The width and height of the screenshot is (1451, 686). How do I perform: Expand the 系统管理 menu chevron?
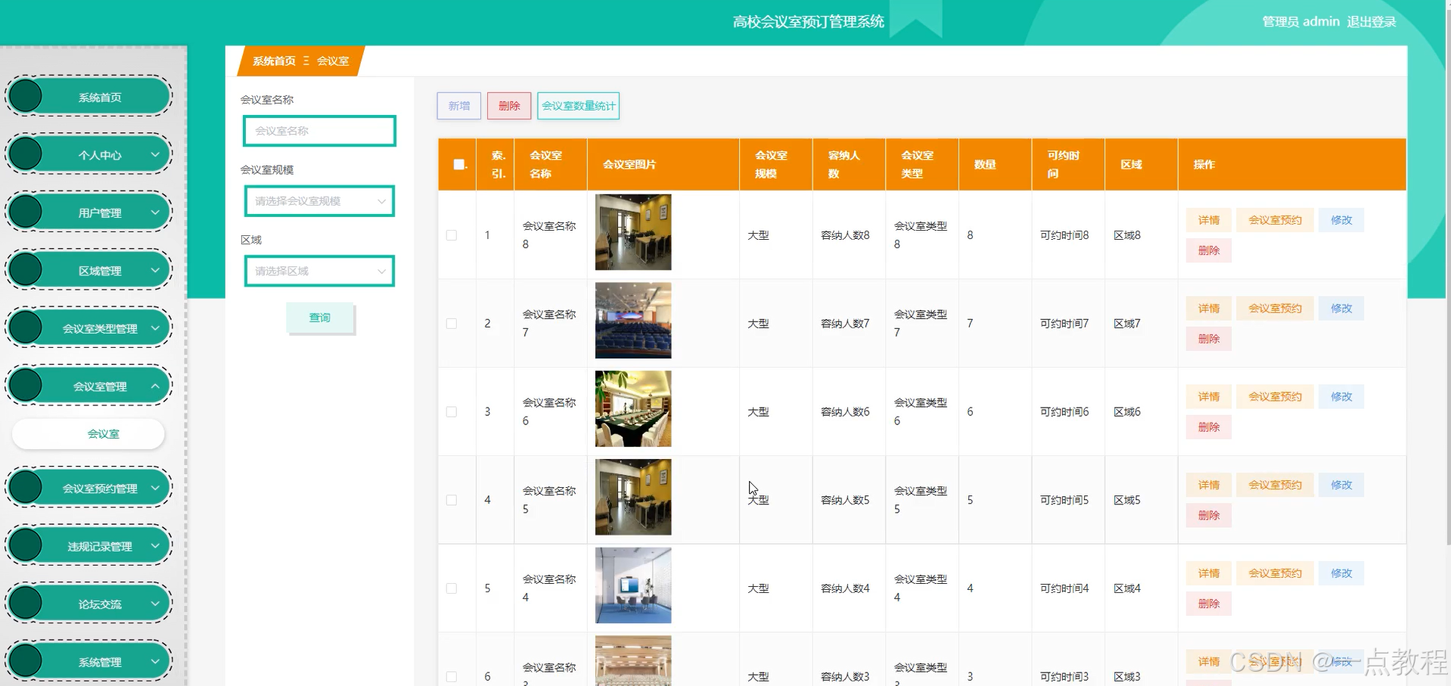(x=155, y=662)
